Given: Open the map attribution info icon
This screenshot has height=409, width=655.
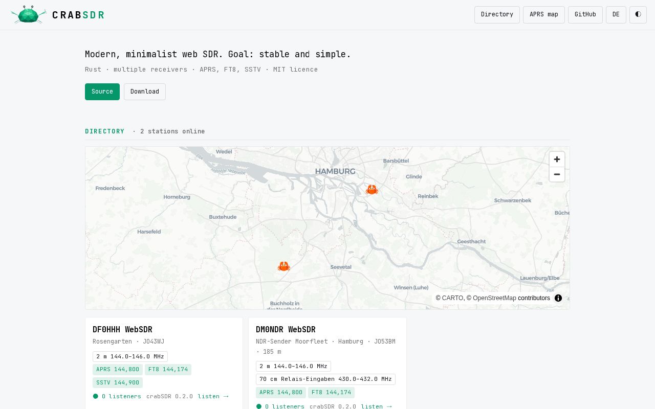Looking at the screenshot, I should click(x=558, y=298).
